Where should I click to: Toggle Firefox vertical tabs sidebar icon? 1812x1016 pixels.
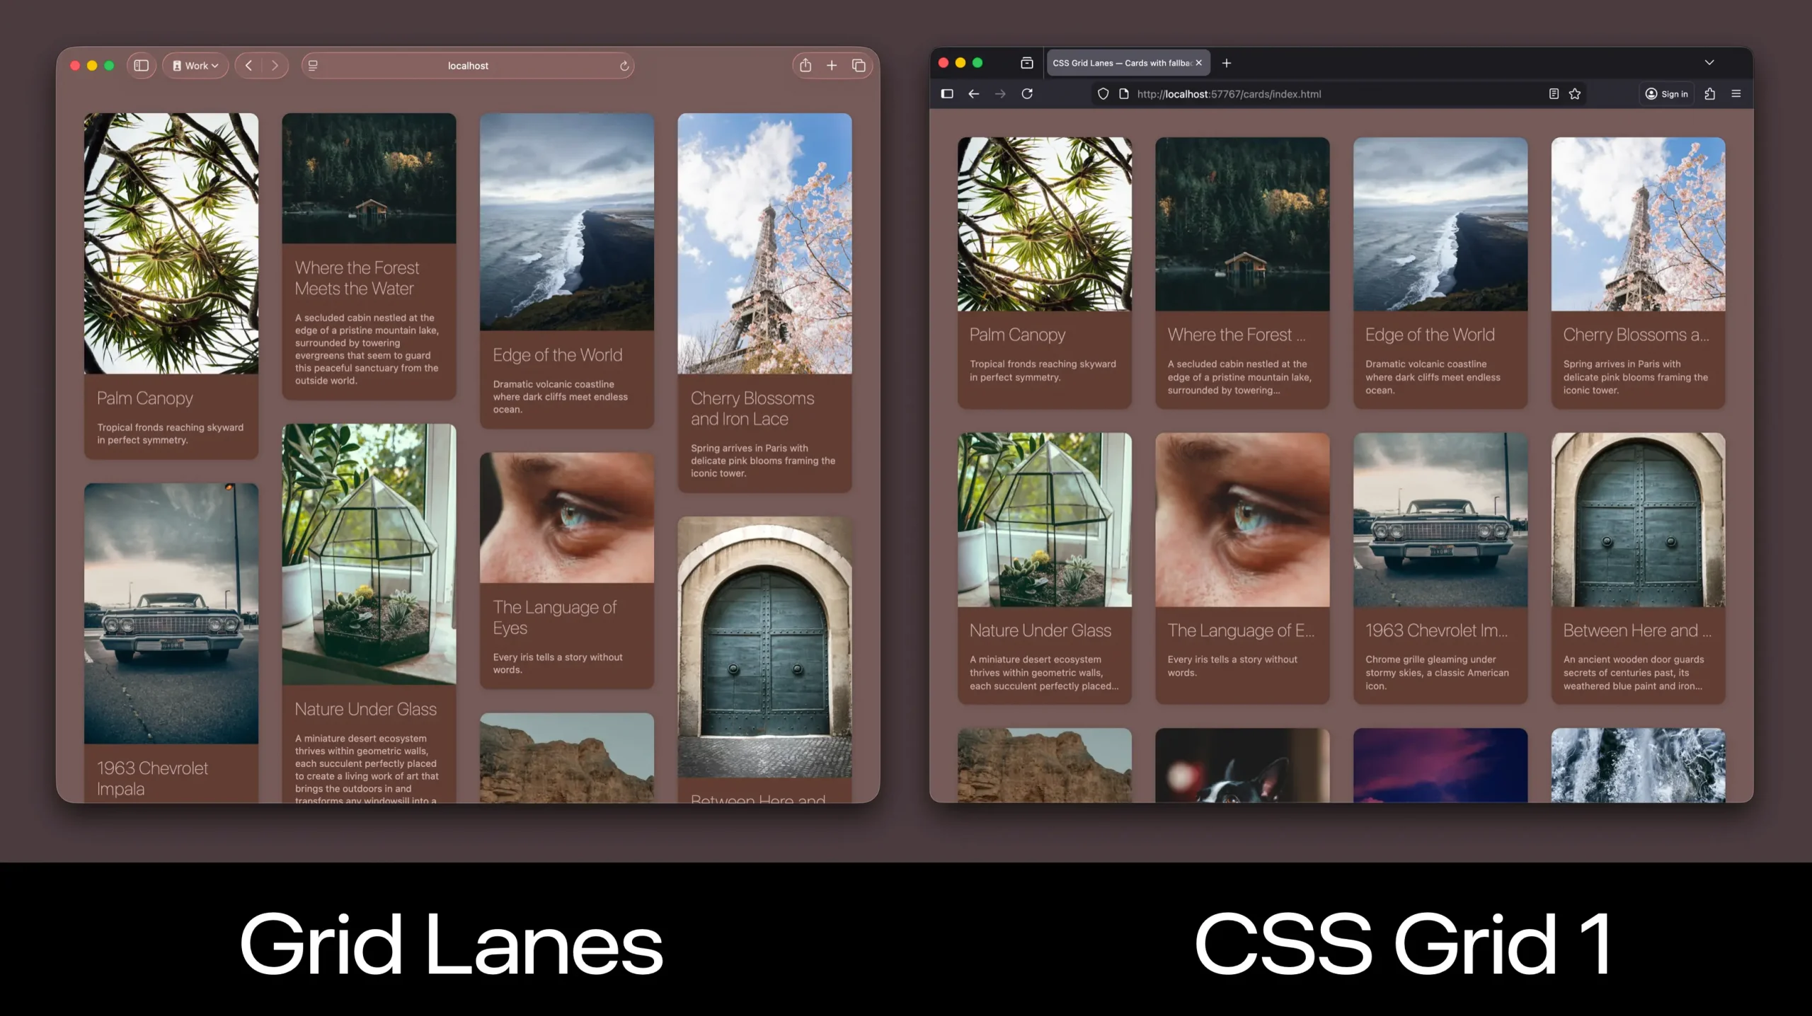[946, 93]
